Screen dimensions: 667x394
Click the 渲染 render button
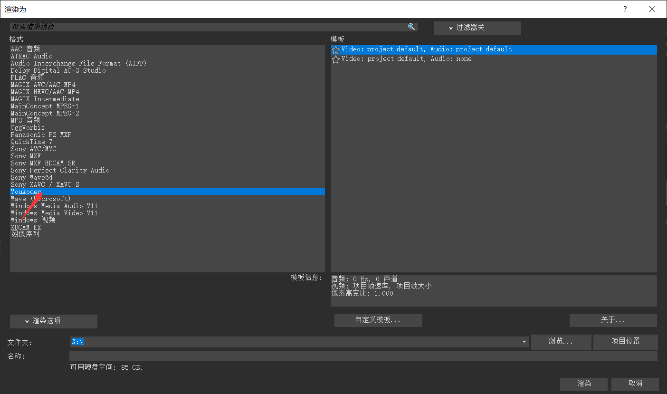tap(584, 384)
